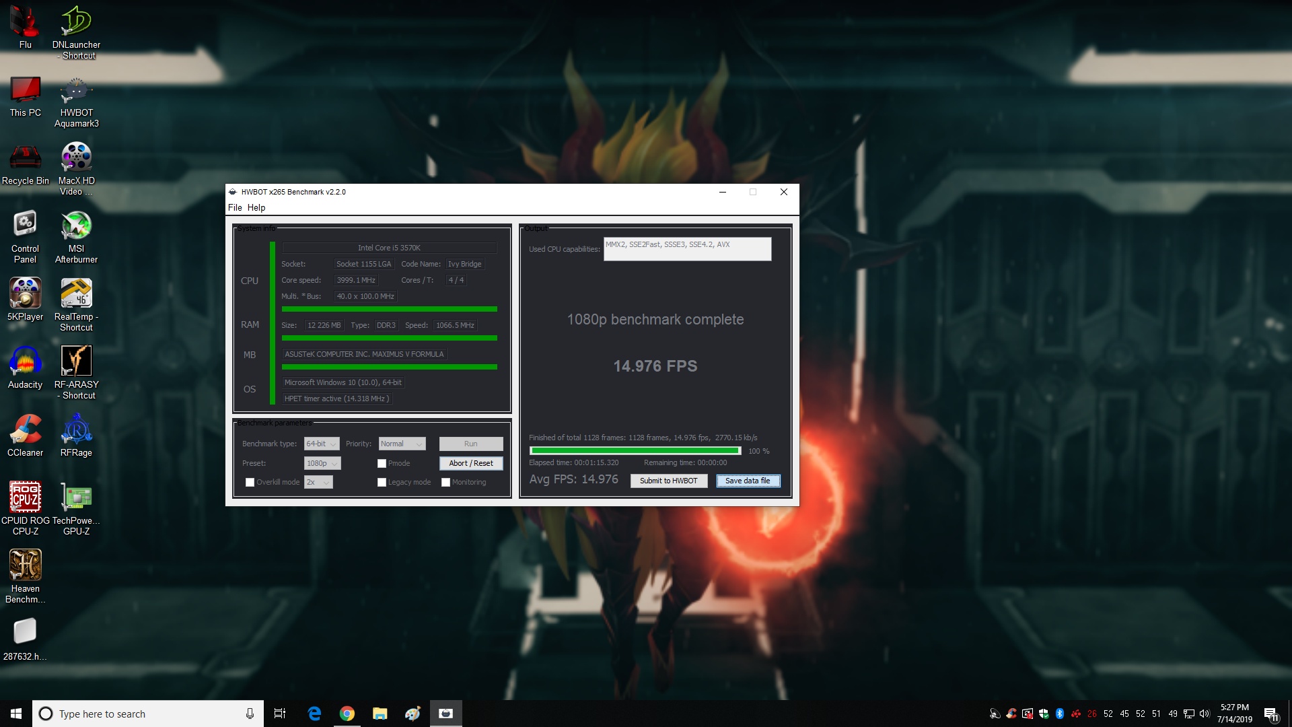1292x727 pixels.
Task: Open the Preset 1080p dropdown
Action: click(x=322, y=463)
